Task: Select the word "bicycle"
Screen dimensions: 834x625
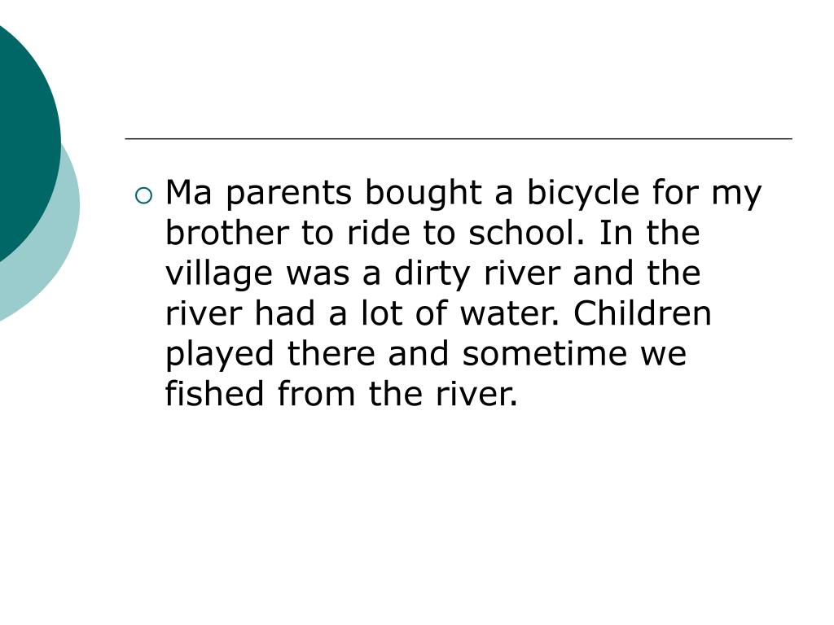Action: pyautogui.click(x=583, y=193)
